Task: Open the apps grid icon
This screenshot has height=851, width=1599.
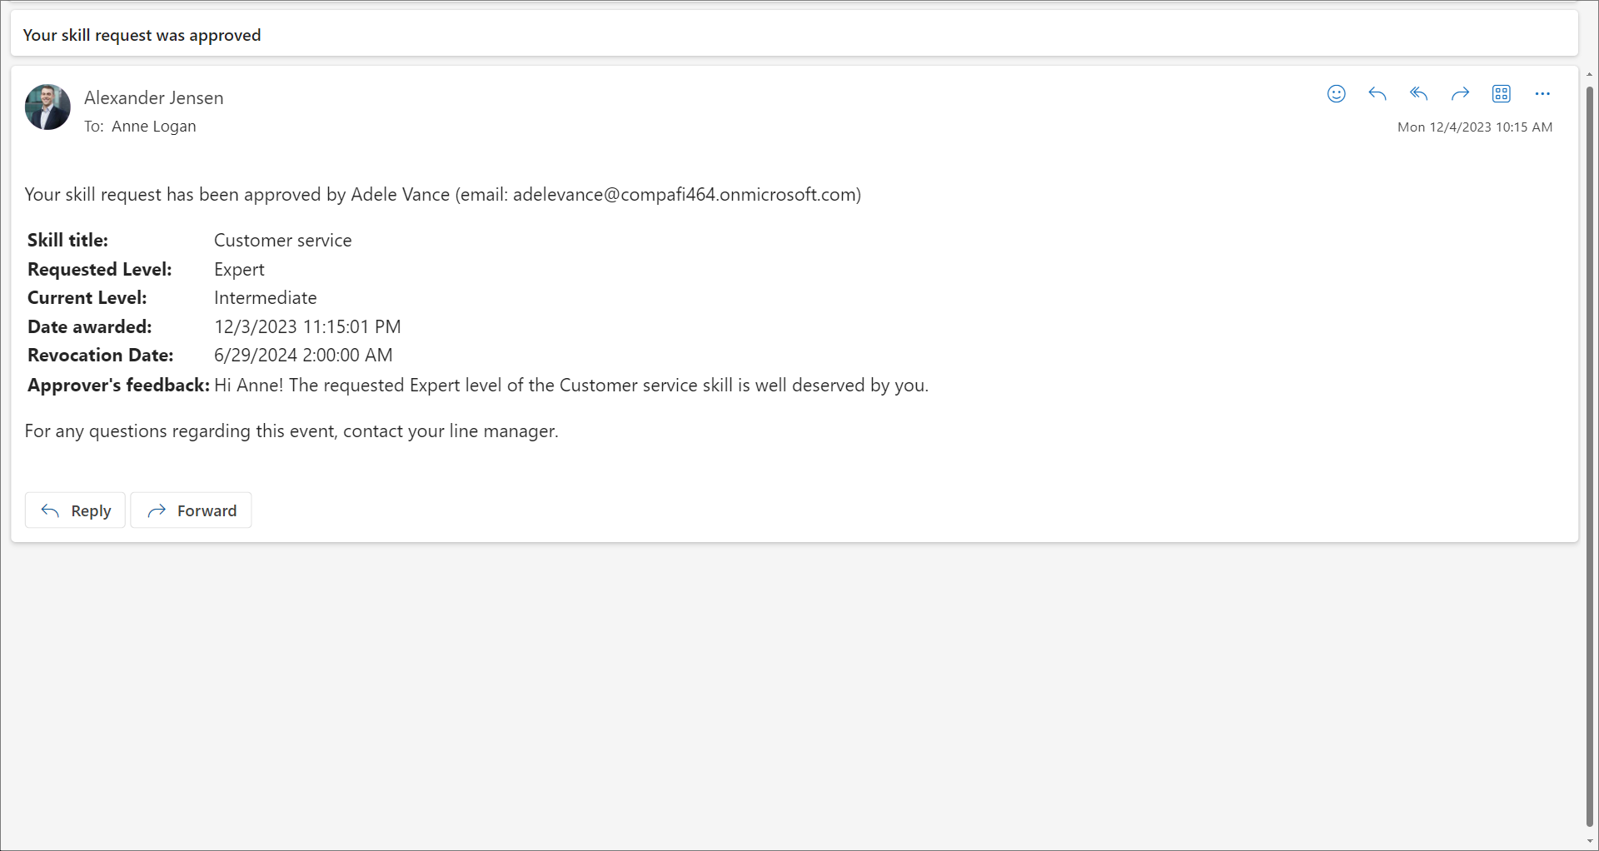Action: tap(1501, 94)
